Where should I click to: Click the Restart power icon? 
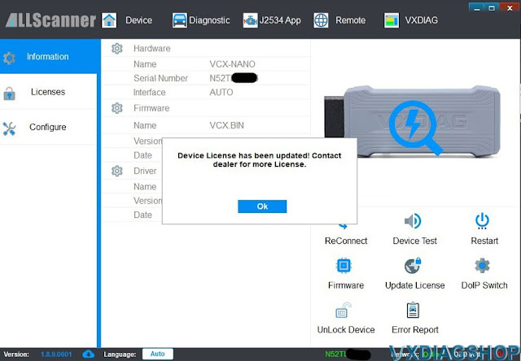click(x=482, y=221)
